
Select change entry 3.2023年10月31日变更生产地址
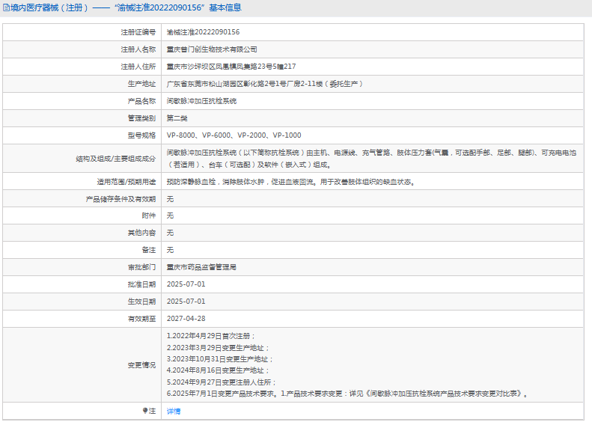(x=220, y=359)
